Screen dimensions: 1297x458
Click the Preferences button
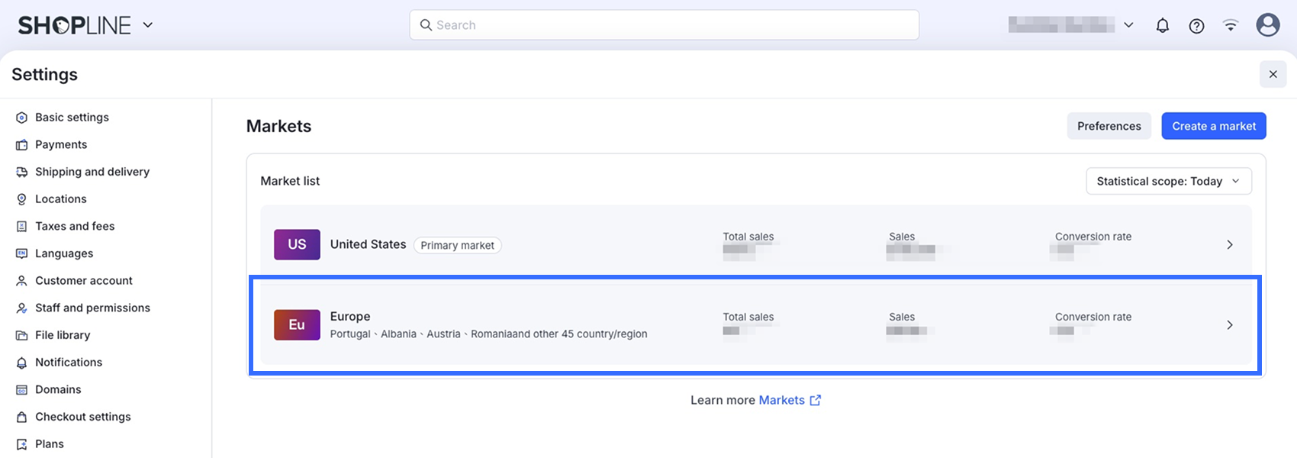click(x=1109, y=126)
